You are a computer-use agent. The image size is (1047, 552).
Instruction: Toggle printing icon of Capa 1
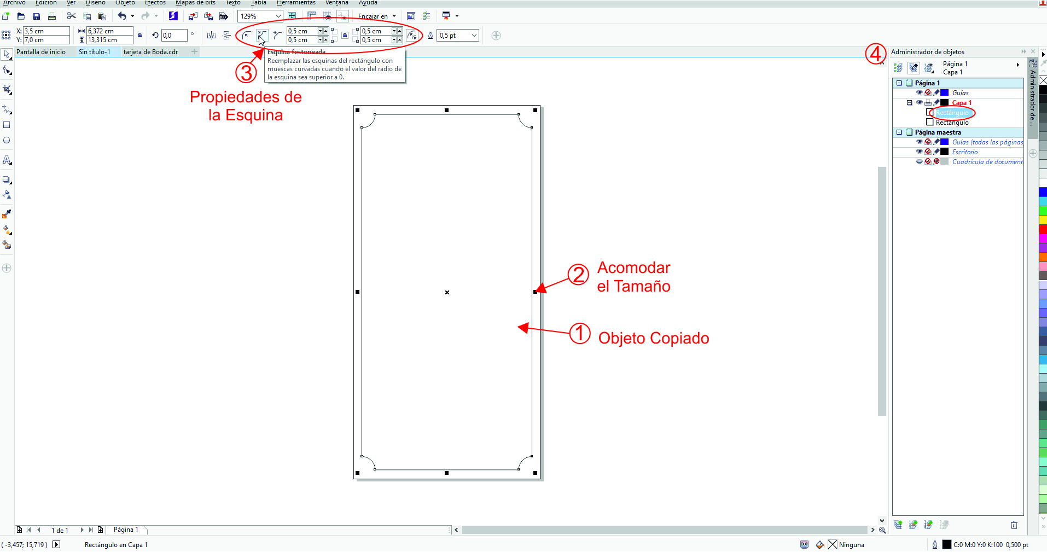click(x=928, y=102)
